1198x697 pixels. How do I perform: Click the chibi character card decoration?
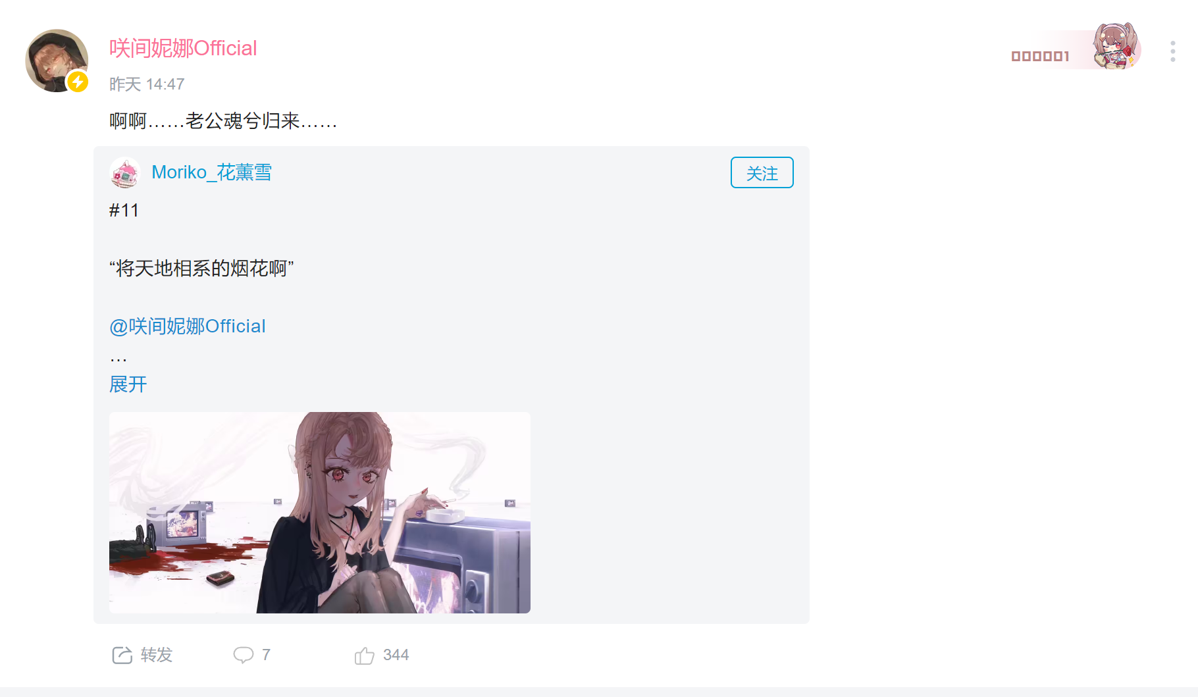tap(1116, 46)
